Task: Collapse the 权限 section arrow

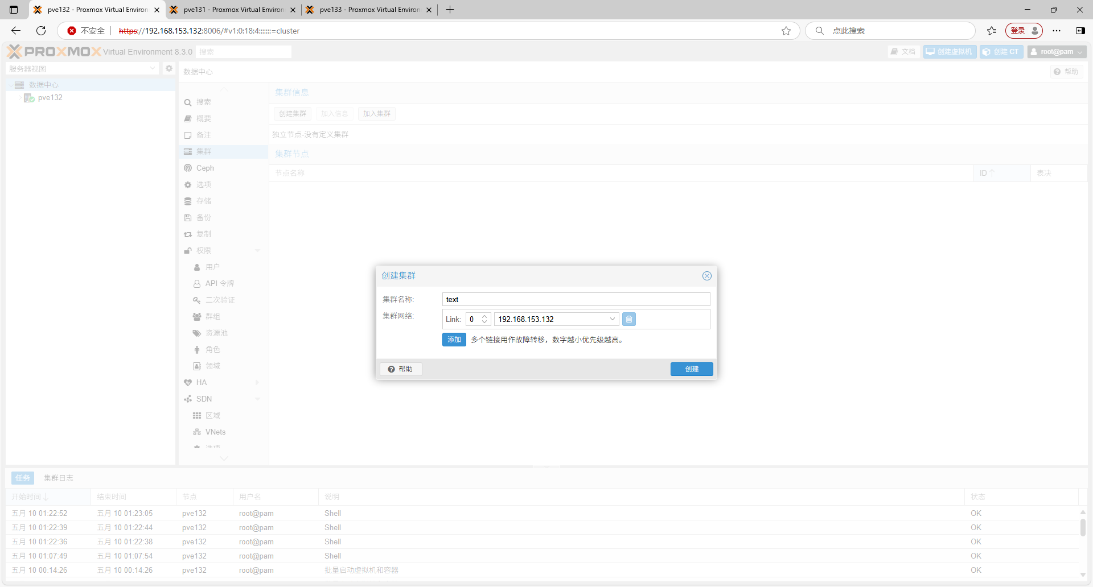Action: click(257, 251)
